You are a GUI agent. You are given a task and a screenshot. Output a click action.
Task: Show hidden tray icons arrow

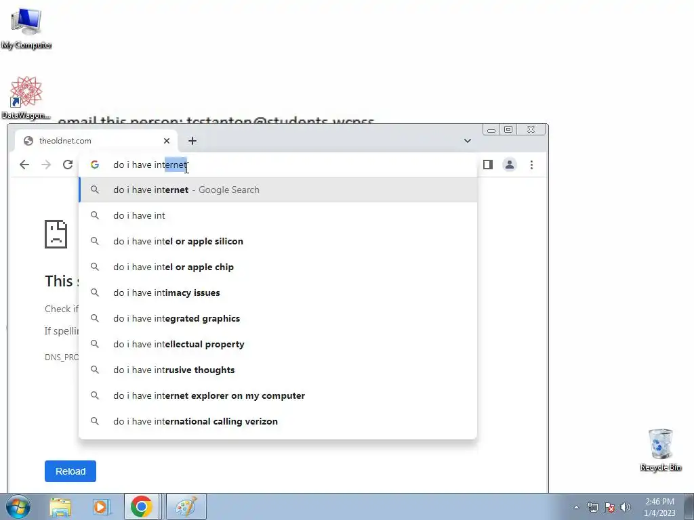pos(576,507)
